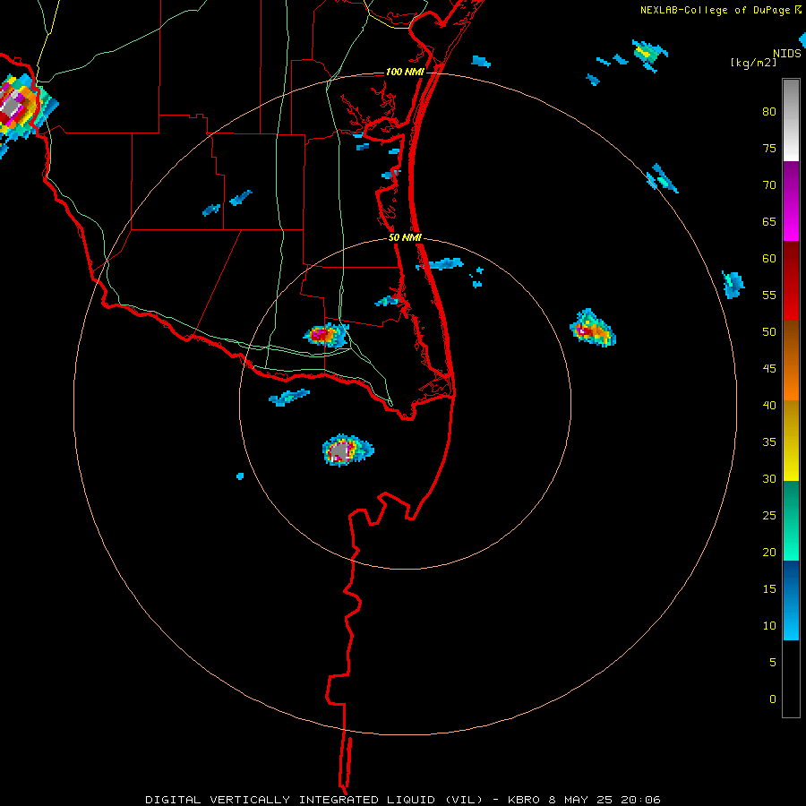This screenshot has width=806, height=806.
Task: Click the 'NIDS' label
Action: click(x=787, y=54)
